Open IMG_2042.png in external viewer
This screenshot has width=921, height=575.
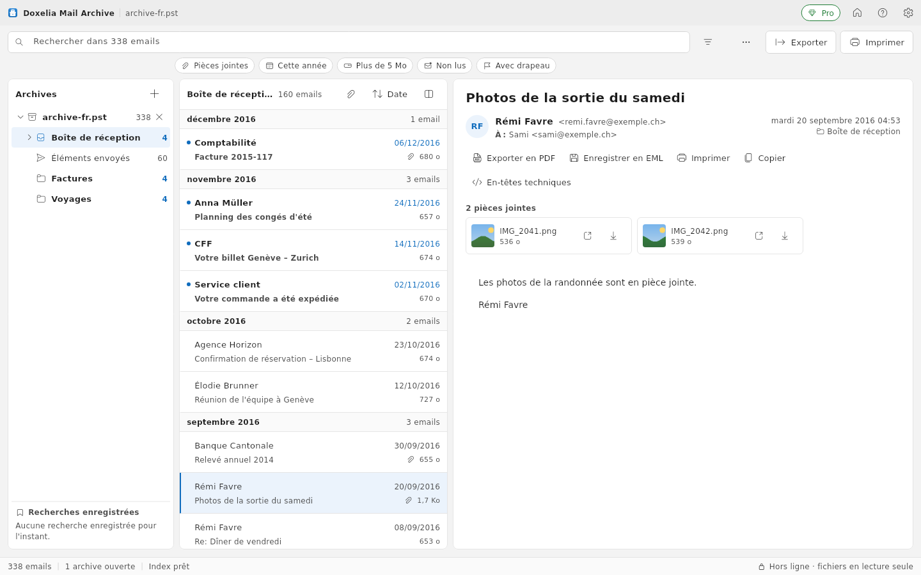pos(759,236)
